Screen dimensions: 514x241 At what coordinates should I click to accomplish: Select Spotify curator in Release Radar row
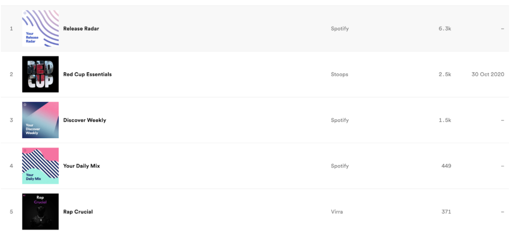pyautogui.click(x=340, y=28)
